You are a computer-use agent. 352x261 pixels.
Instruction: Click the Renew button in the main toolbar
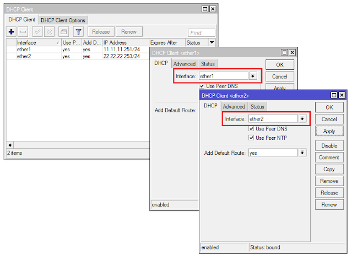coord(129,31)
